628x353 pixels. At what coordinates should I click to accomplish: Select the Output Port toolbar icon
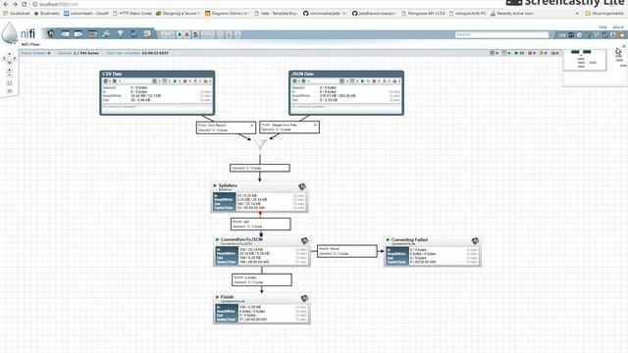pyautogui.click(x=78, y=34)
